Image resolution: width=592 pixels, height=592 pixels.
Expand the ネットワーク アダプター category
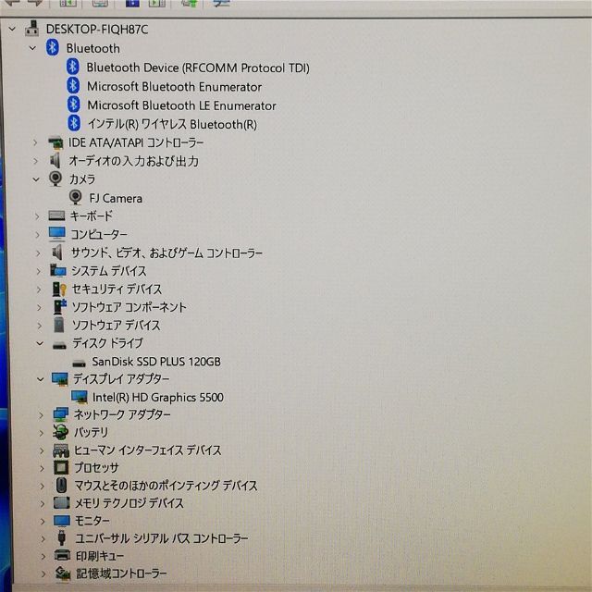click(x=41, y=415)
